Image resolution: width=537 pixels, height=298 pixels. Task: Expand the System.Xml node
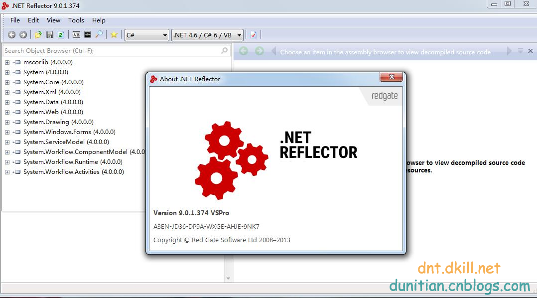pyautogui.click(x=7, y=92)
